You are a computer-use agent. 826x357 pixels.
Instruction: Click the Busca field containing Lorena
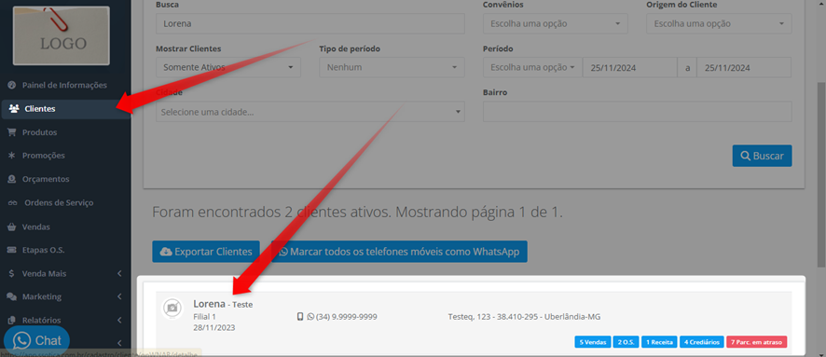click(310, 23)
